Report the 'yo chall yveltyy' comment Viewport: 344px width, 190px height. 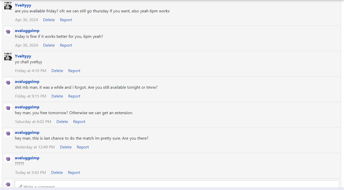pos(74,71)
